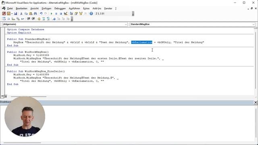Click the line 'Option Explicit'
This screenshot has width=258, height=145.
click(x=19, y=33)
